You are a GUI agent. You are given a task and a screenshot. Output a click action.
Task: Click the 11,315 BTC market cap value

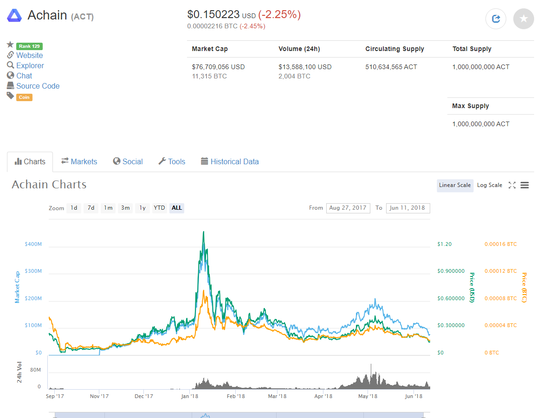(209, 76)
